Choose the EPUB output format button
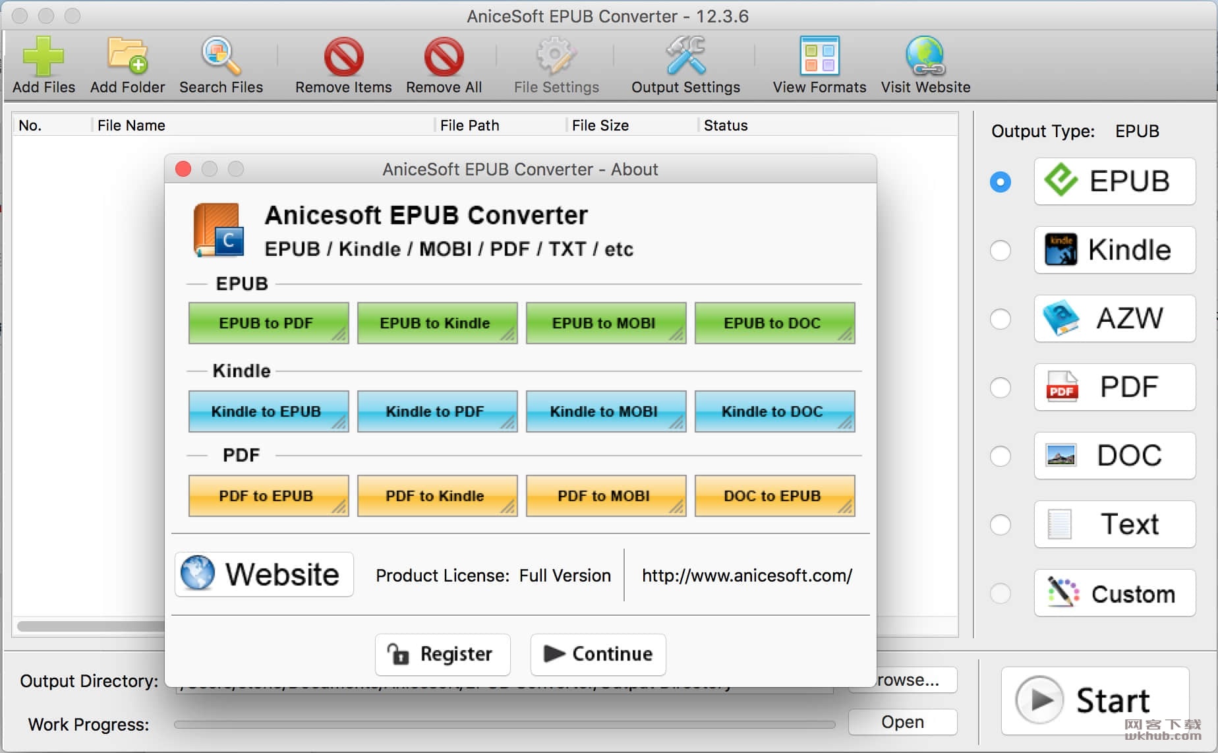 (x=1115, y=181)
